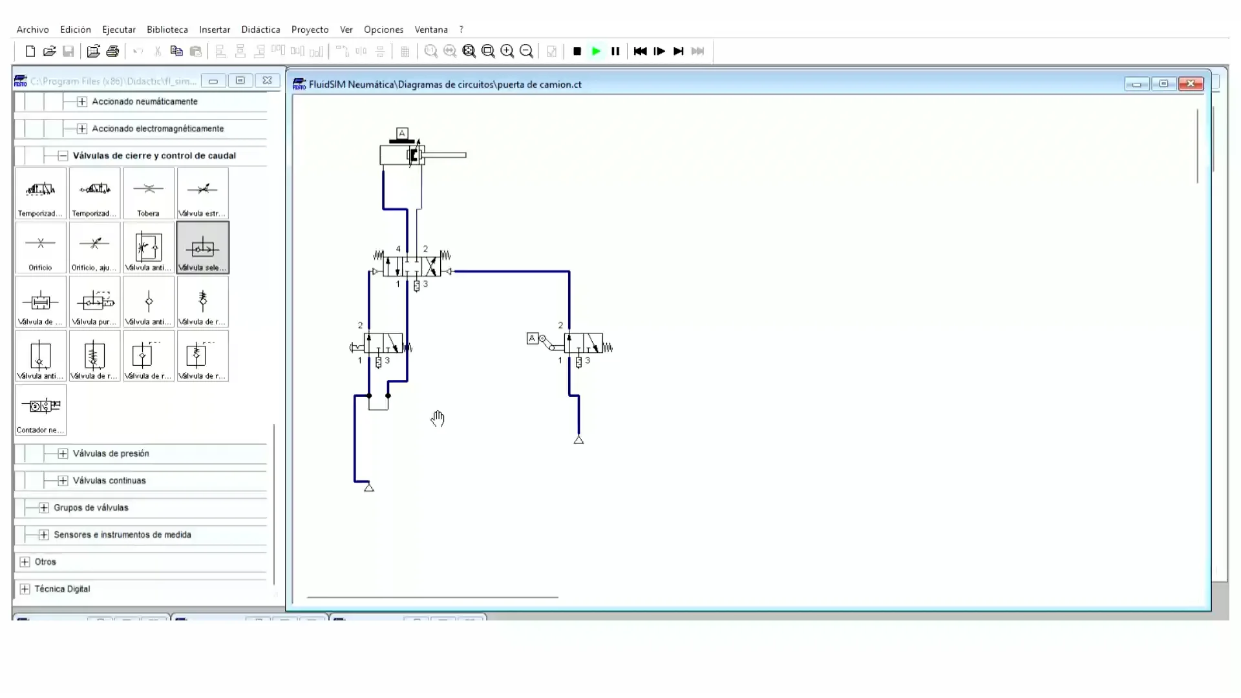
Task: Select the Orificio ajustable component
Action: 94,248
